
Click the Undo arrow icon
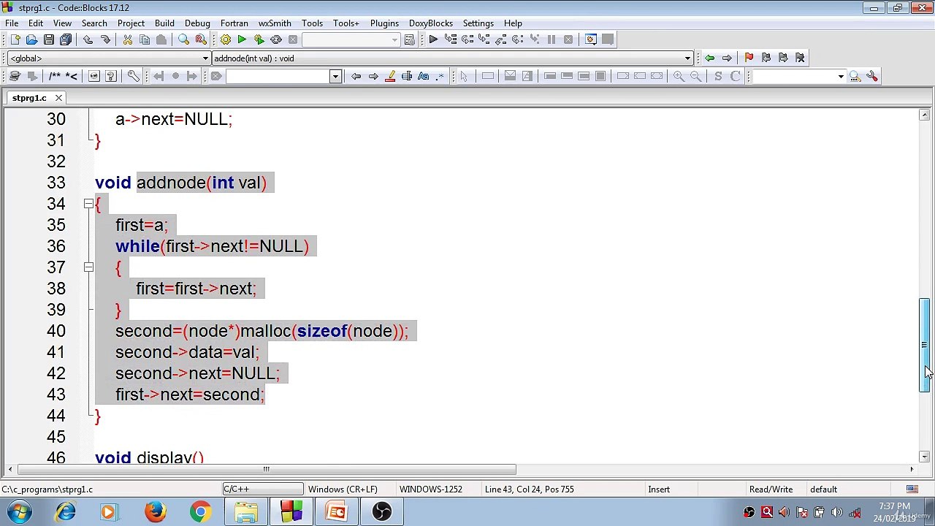pos(88,39)
